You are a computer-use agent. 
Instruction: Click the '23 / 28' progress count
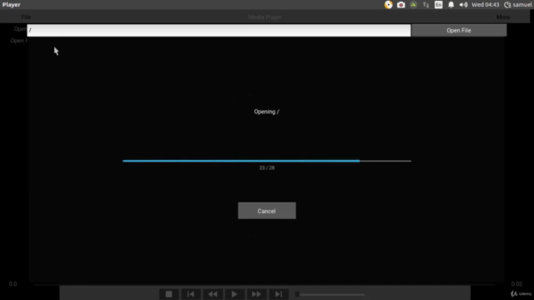coord(267,167)
